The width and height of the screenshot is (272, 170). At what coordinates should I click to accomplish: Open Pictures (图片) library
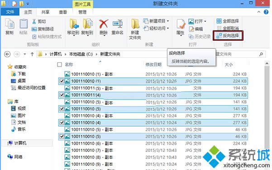(x=19, y=115)
